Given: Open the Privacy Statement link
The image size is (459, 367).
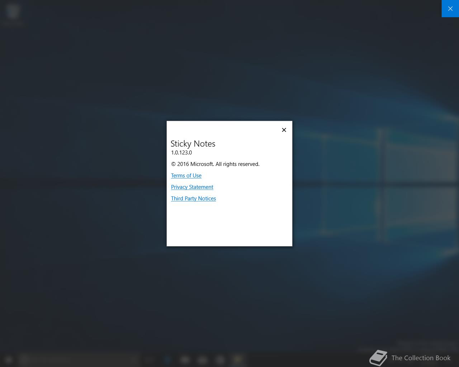Looking at the screenshot, I should pyautogui.click(x=192, y=187).
